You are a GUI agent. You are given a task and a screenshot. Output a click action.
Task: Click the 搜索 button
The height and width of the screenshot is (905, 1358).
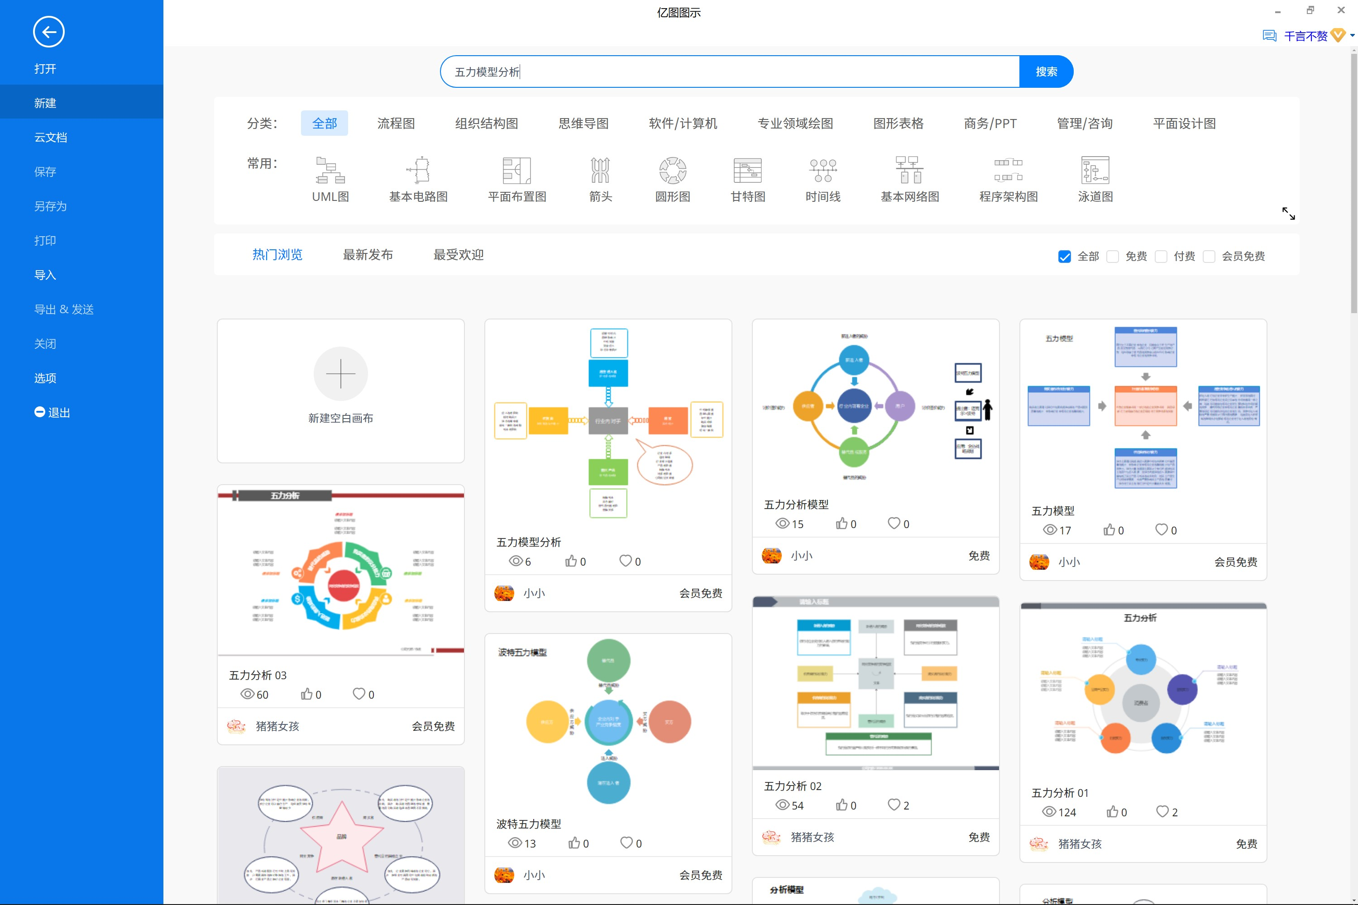(1046, 71)
